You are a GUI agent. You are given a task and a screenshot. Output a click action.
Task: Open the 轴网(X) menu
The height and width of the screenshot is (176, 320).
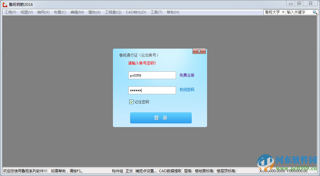[43, 12]
